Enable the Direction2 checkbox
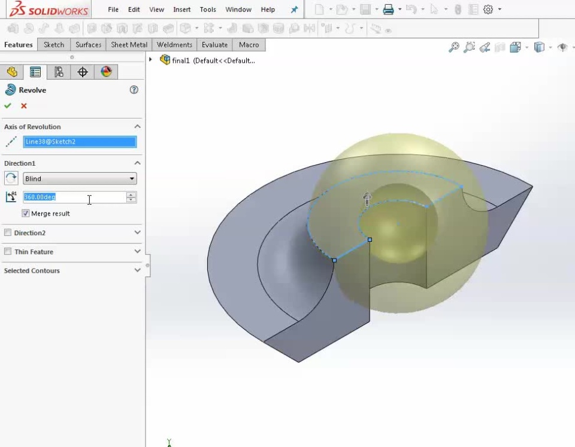This screenshot has height=447, width=575. click(8, 233)
